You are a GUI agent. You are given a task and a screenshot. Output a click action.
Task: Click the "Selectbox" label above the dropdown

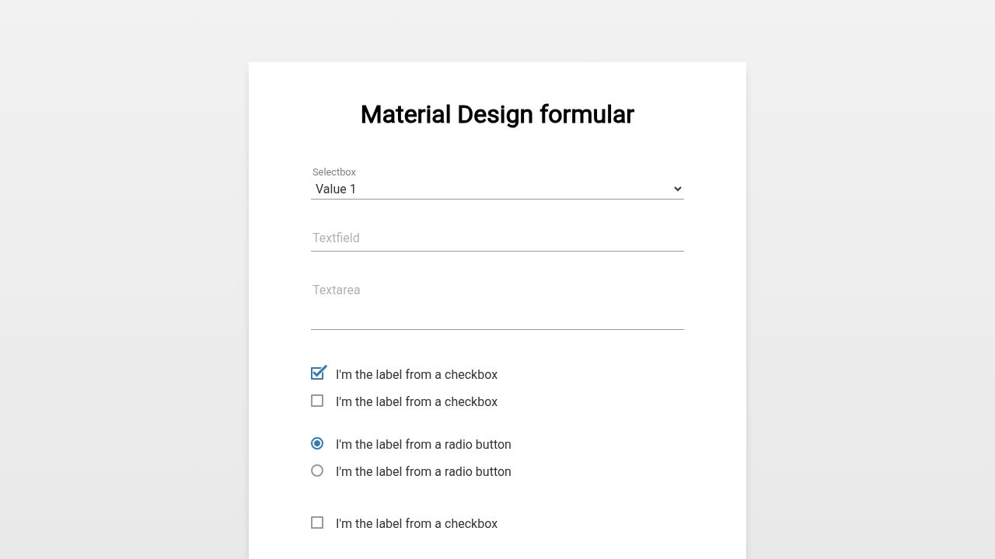point(333,172)
